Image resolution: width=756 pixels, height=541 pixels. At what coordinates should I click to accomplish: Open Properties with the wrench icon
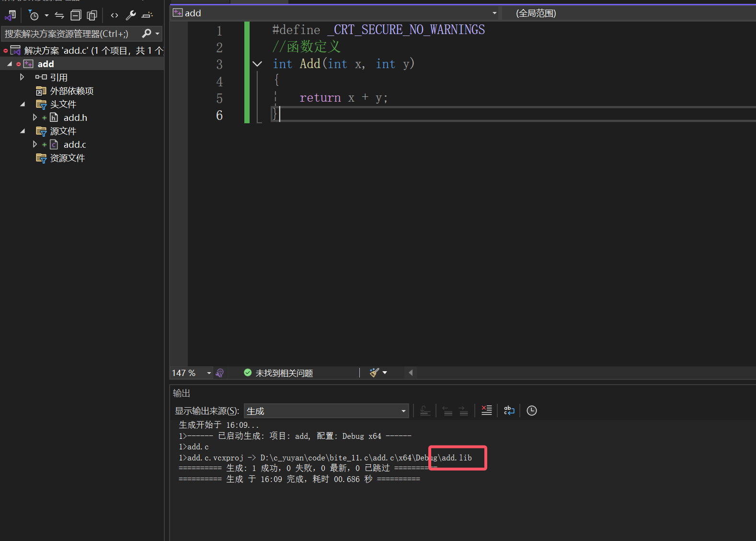click(x=130, y=16)
